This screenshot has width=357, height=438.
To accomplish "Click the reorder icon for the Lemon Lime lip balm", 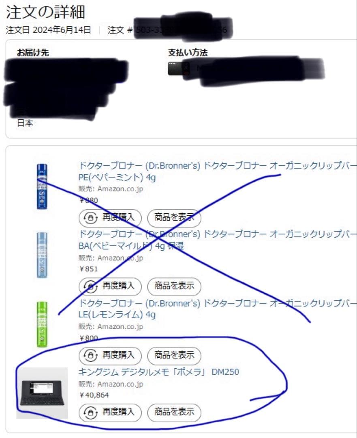I will [91, 356].
